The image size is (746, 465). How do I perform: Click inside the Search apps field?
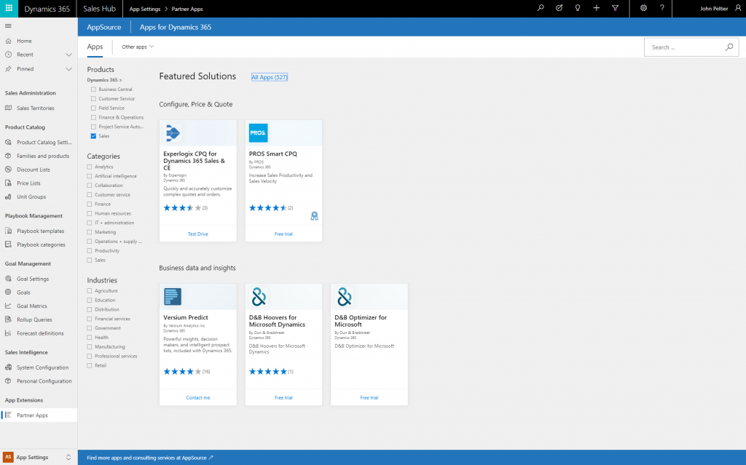pyautogui.click(x=685, y=47)
